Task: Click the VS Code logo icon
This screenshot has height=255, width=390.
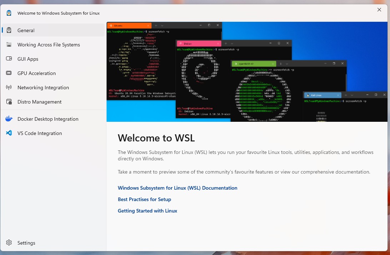Action: click(x=9, y=133)
